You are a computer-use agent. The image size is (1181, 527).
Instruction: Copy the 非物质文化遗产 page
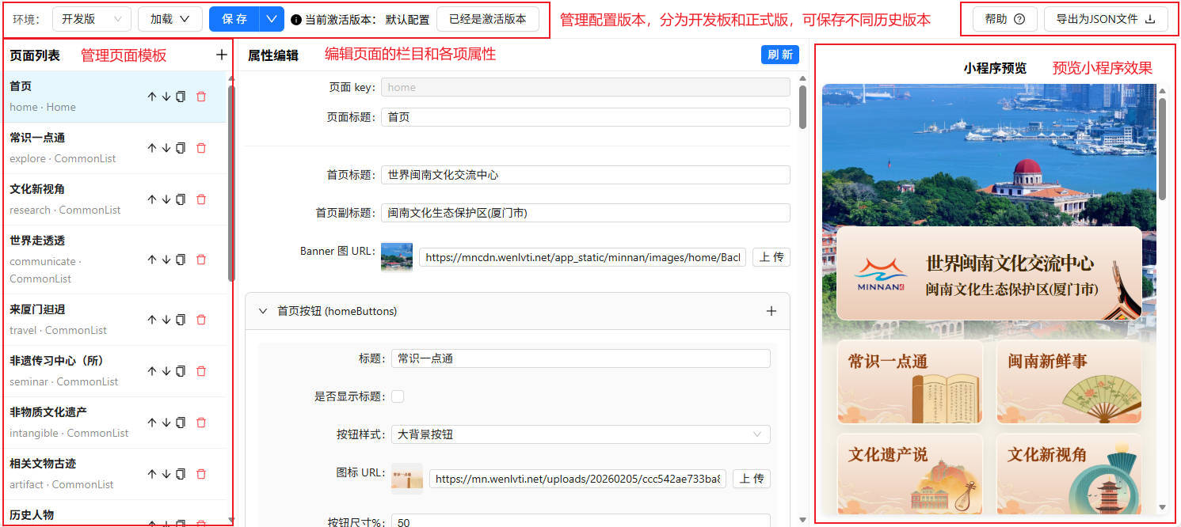click(x=181, y=423)
